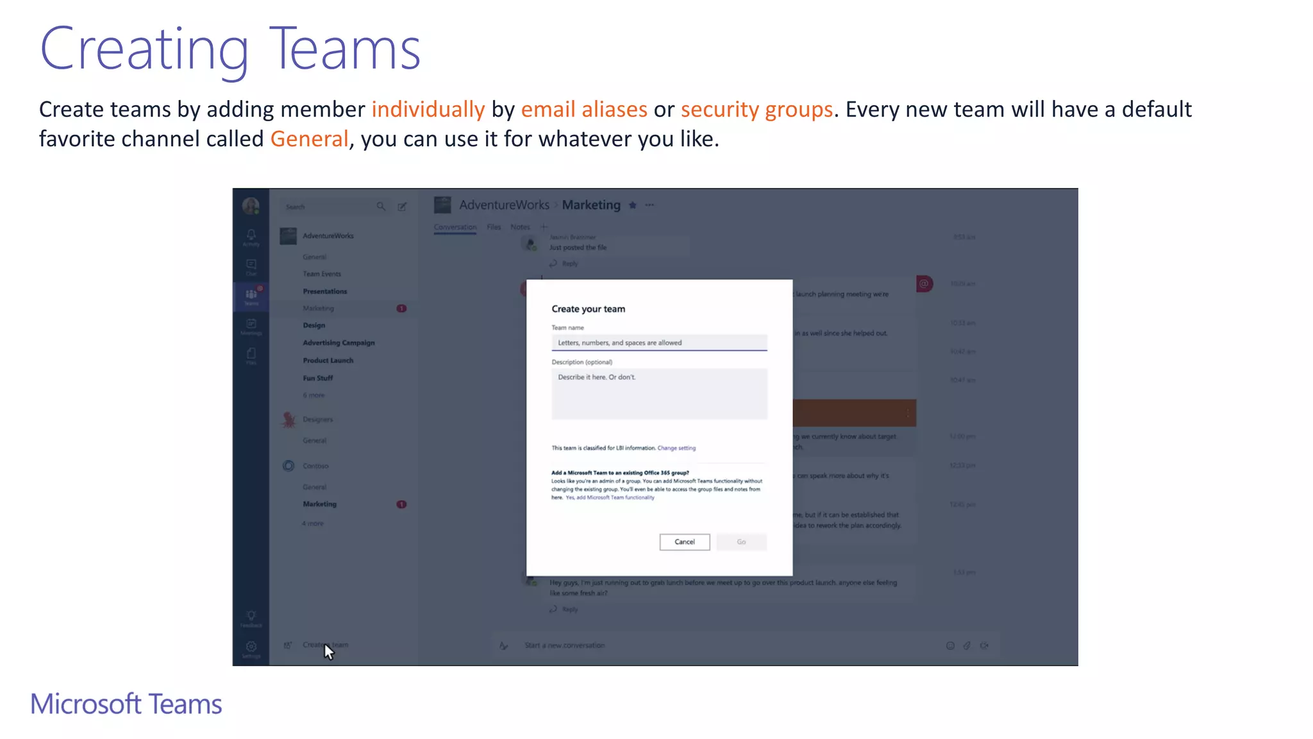Click the emoji icon in compose box
Image resolution: width=1313 pixels, height=739 pixels.
(950, 645)
